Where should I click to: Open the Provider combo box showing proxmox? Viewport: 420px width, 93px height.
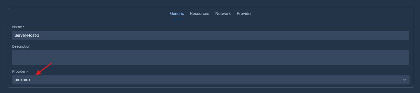pyautogui.click(x=211, y=80)
